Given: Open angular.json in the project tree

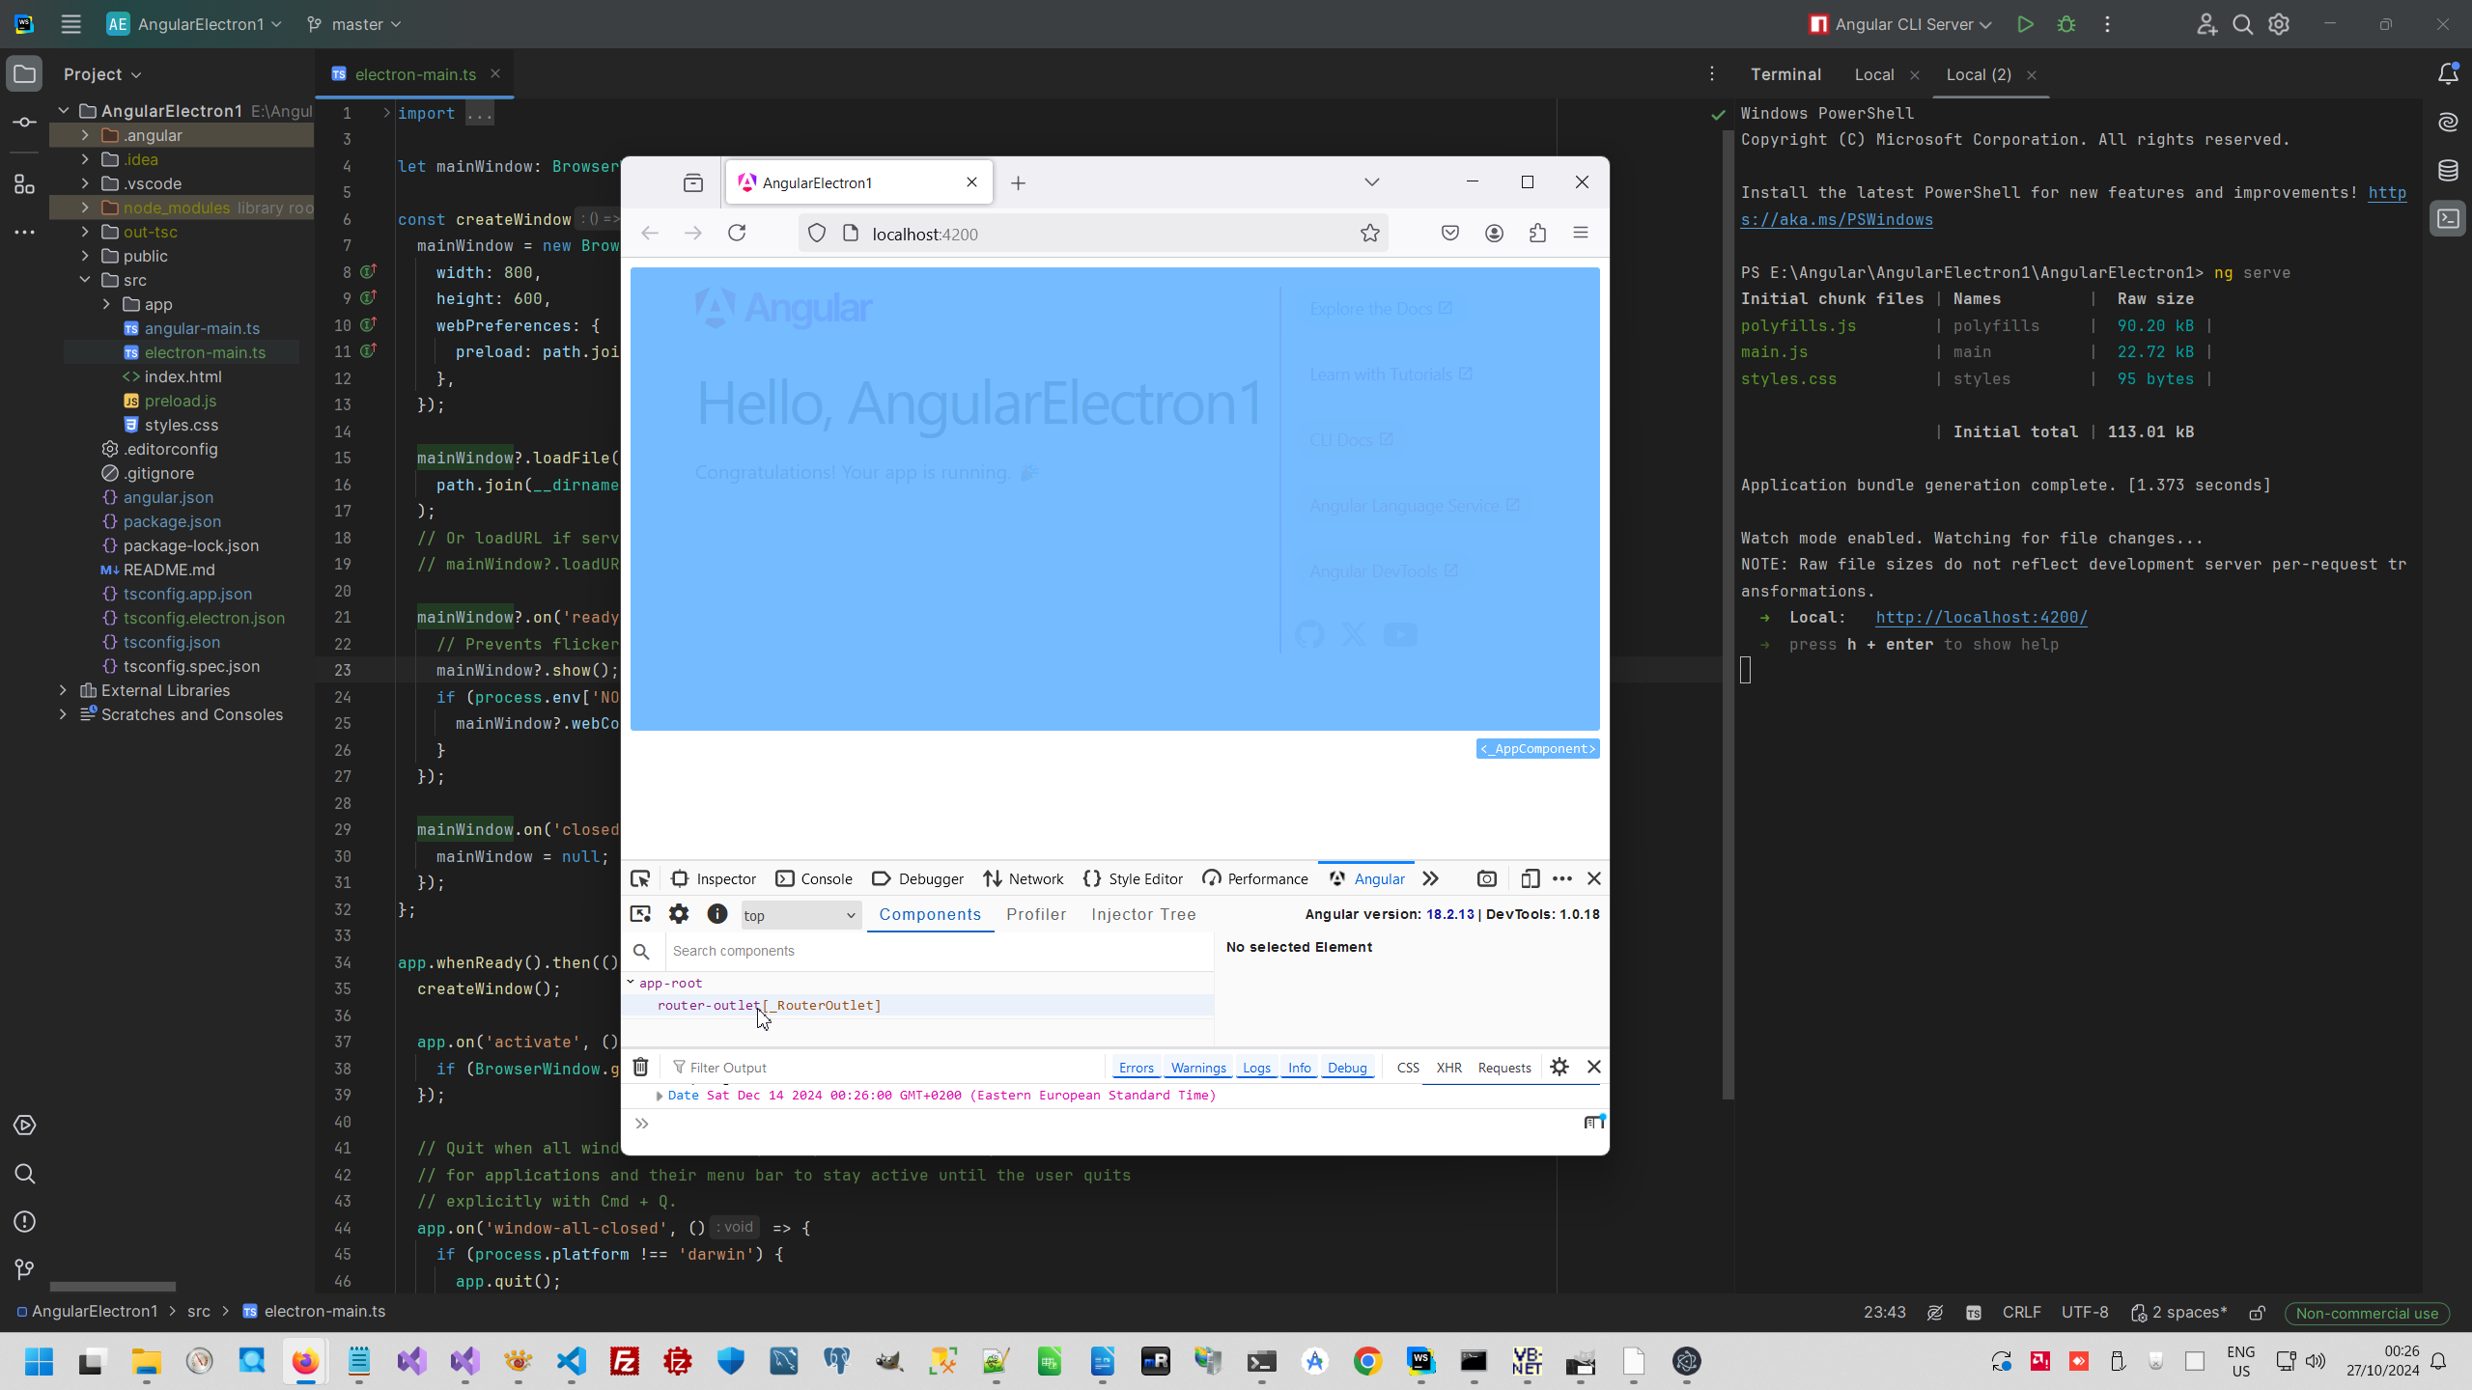Looking at the screenshot, I should pyautogui.click(x=168, y=497).
